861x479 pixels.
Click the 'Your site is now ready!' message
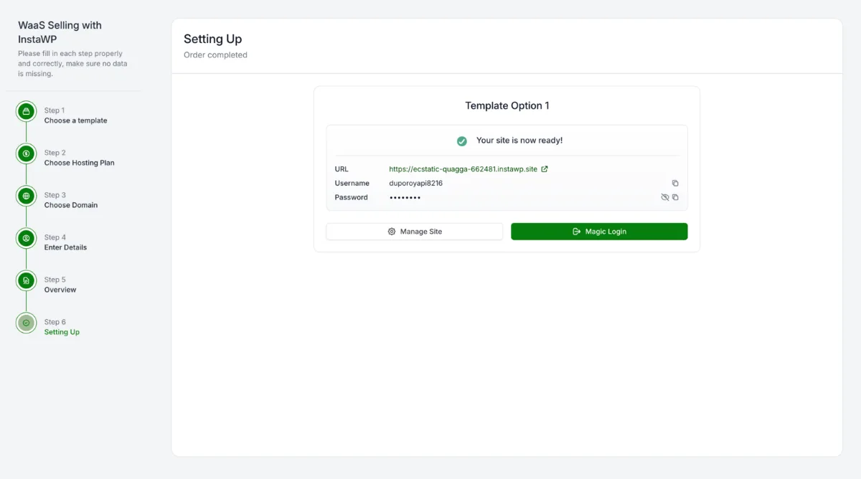pyautogui.click(x=519, y=141)
